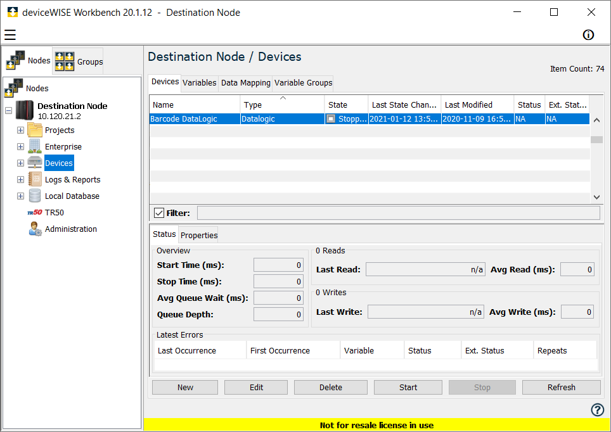Click into the Filter text field

point(398,213)
